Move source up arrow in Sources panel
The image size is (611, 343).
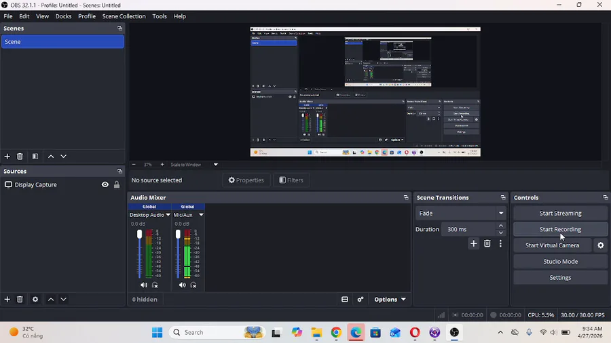[51, 299]
